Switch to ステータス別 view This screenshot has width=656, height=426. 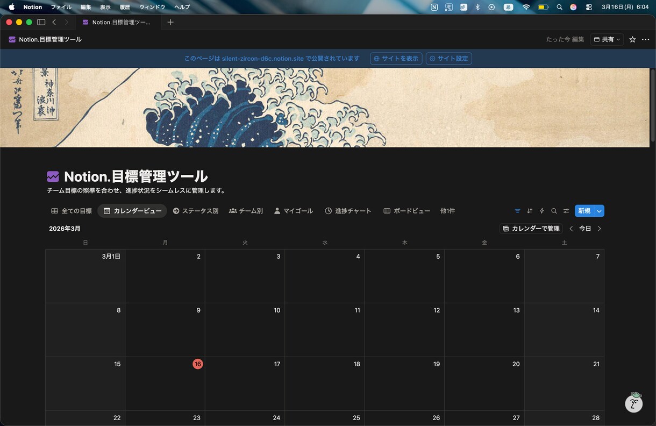click(196, 211)
